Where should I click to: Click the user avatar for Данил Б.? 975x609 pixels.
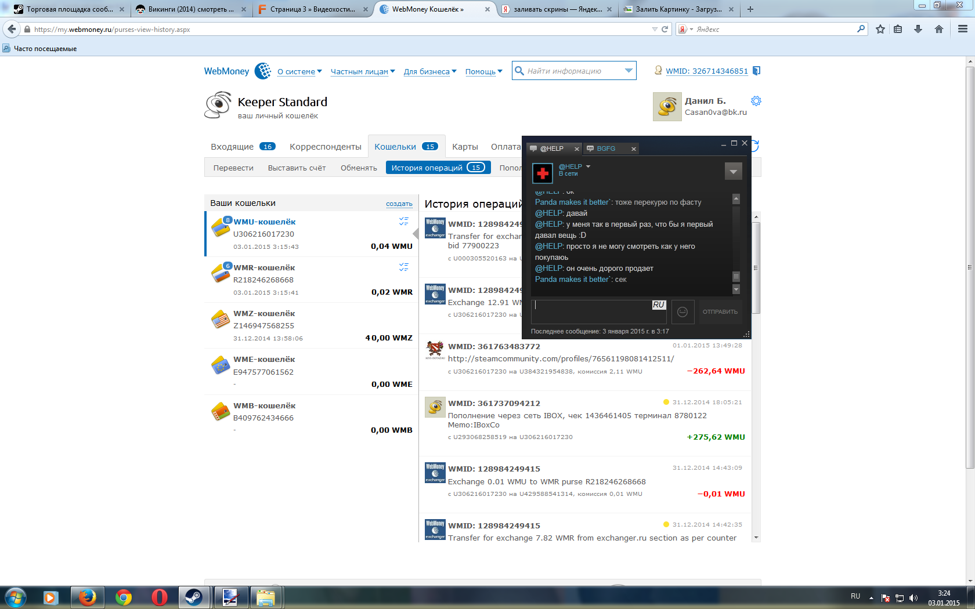667,107
